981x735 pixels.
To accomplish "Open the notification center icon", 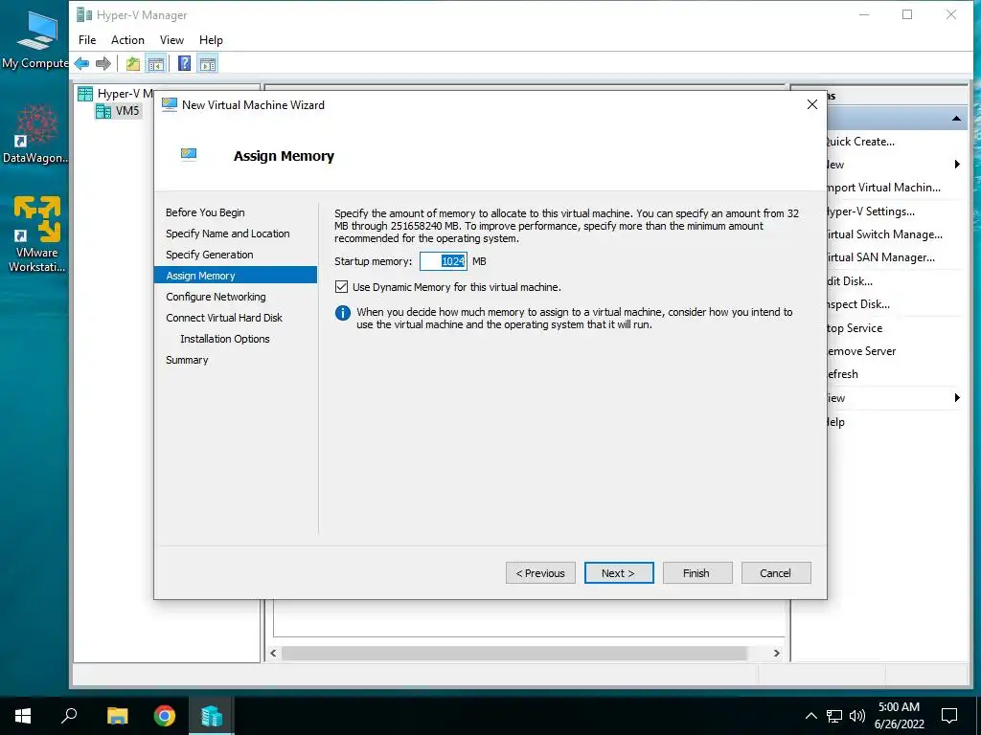I will click(x=949, y=716).
